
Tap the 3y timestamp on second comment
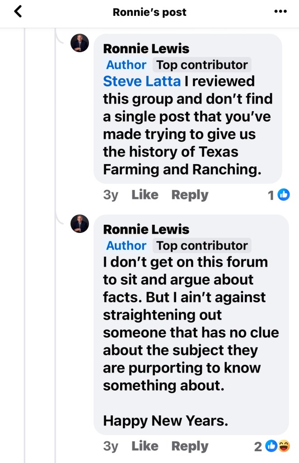click(x=111, y=446)
